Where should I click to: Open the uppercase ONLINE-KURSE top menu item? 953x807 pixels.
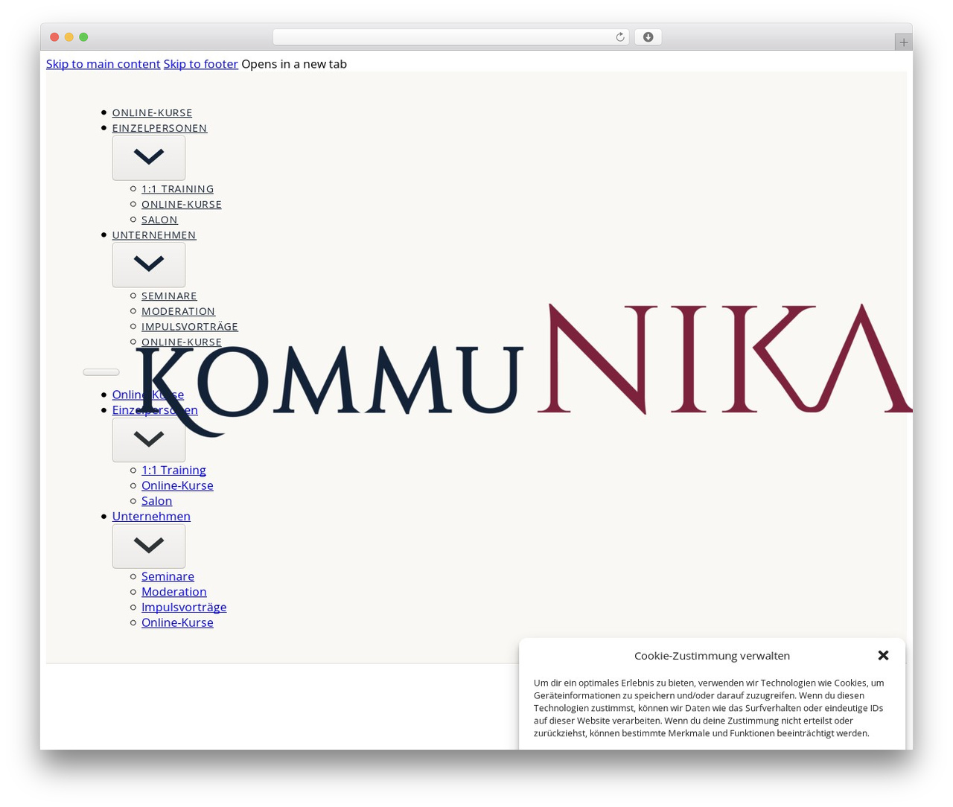pyautogui.click(x=152, y=112)
